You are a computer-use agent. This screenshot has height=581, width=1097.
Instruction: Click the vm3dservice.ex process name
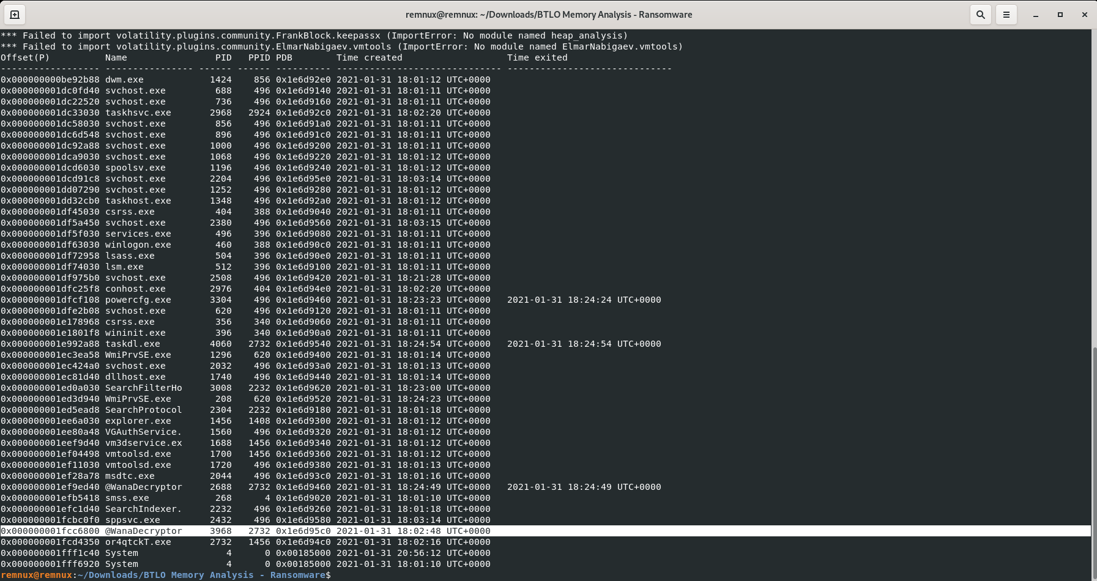pyautogui.click(x=144, y=443)
